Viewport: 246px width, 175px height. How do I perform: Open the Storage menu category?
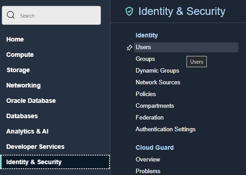18,70
